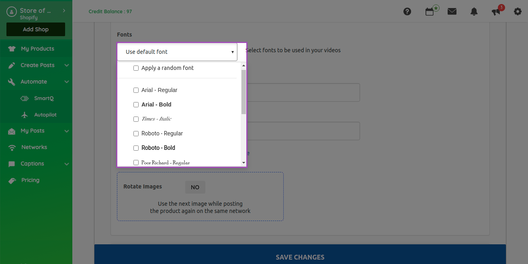The height and width of the screenshot is (264, 528).
Task: Open the calendar schedule icon
Action: [430, 12]
